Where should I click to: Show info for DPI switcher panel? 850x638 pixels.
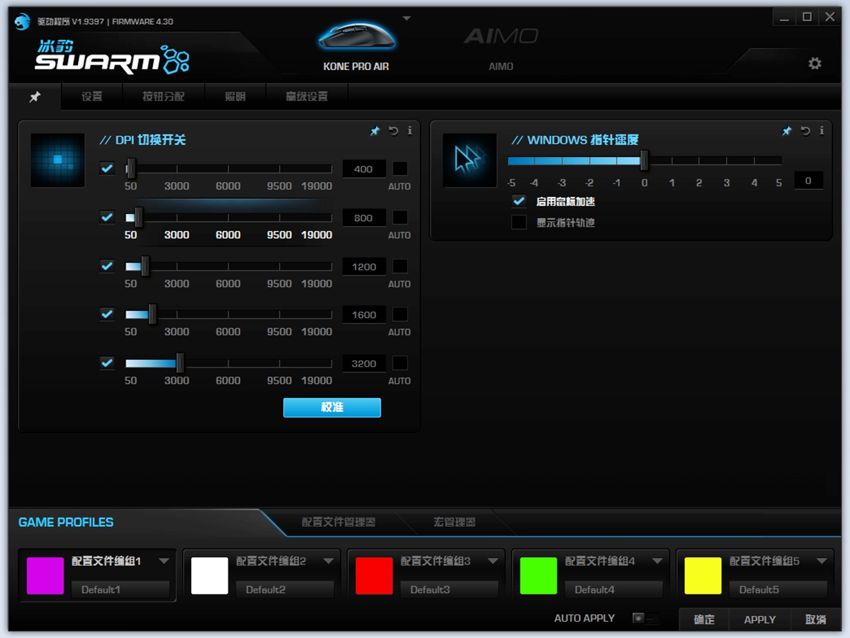click(409, 131)
